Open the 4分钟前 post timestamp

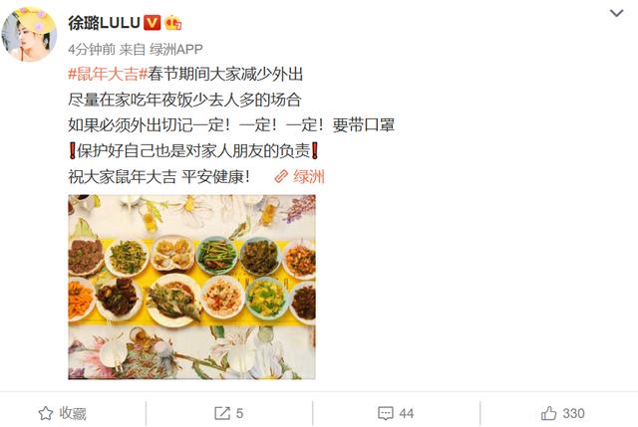point(92,49)
